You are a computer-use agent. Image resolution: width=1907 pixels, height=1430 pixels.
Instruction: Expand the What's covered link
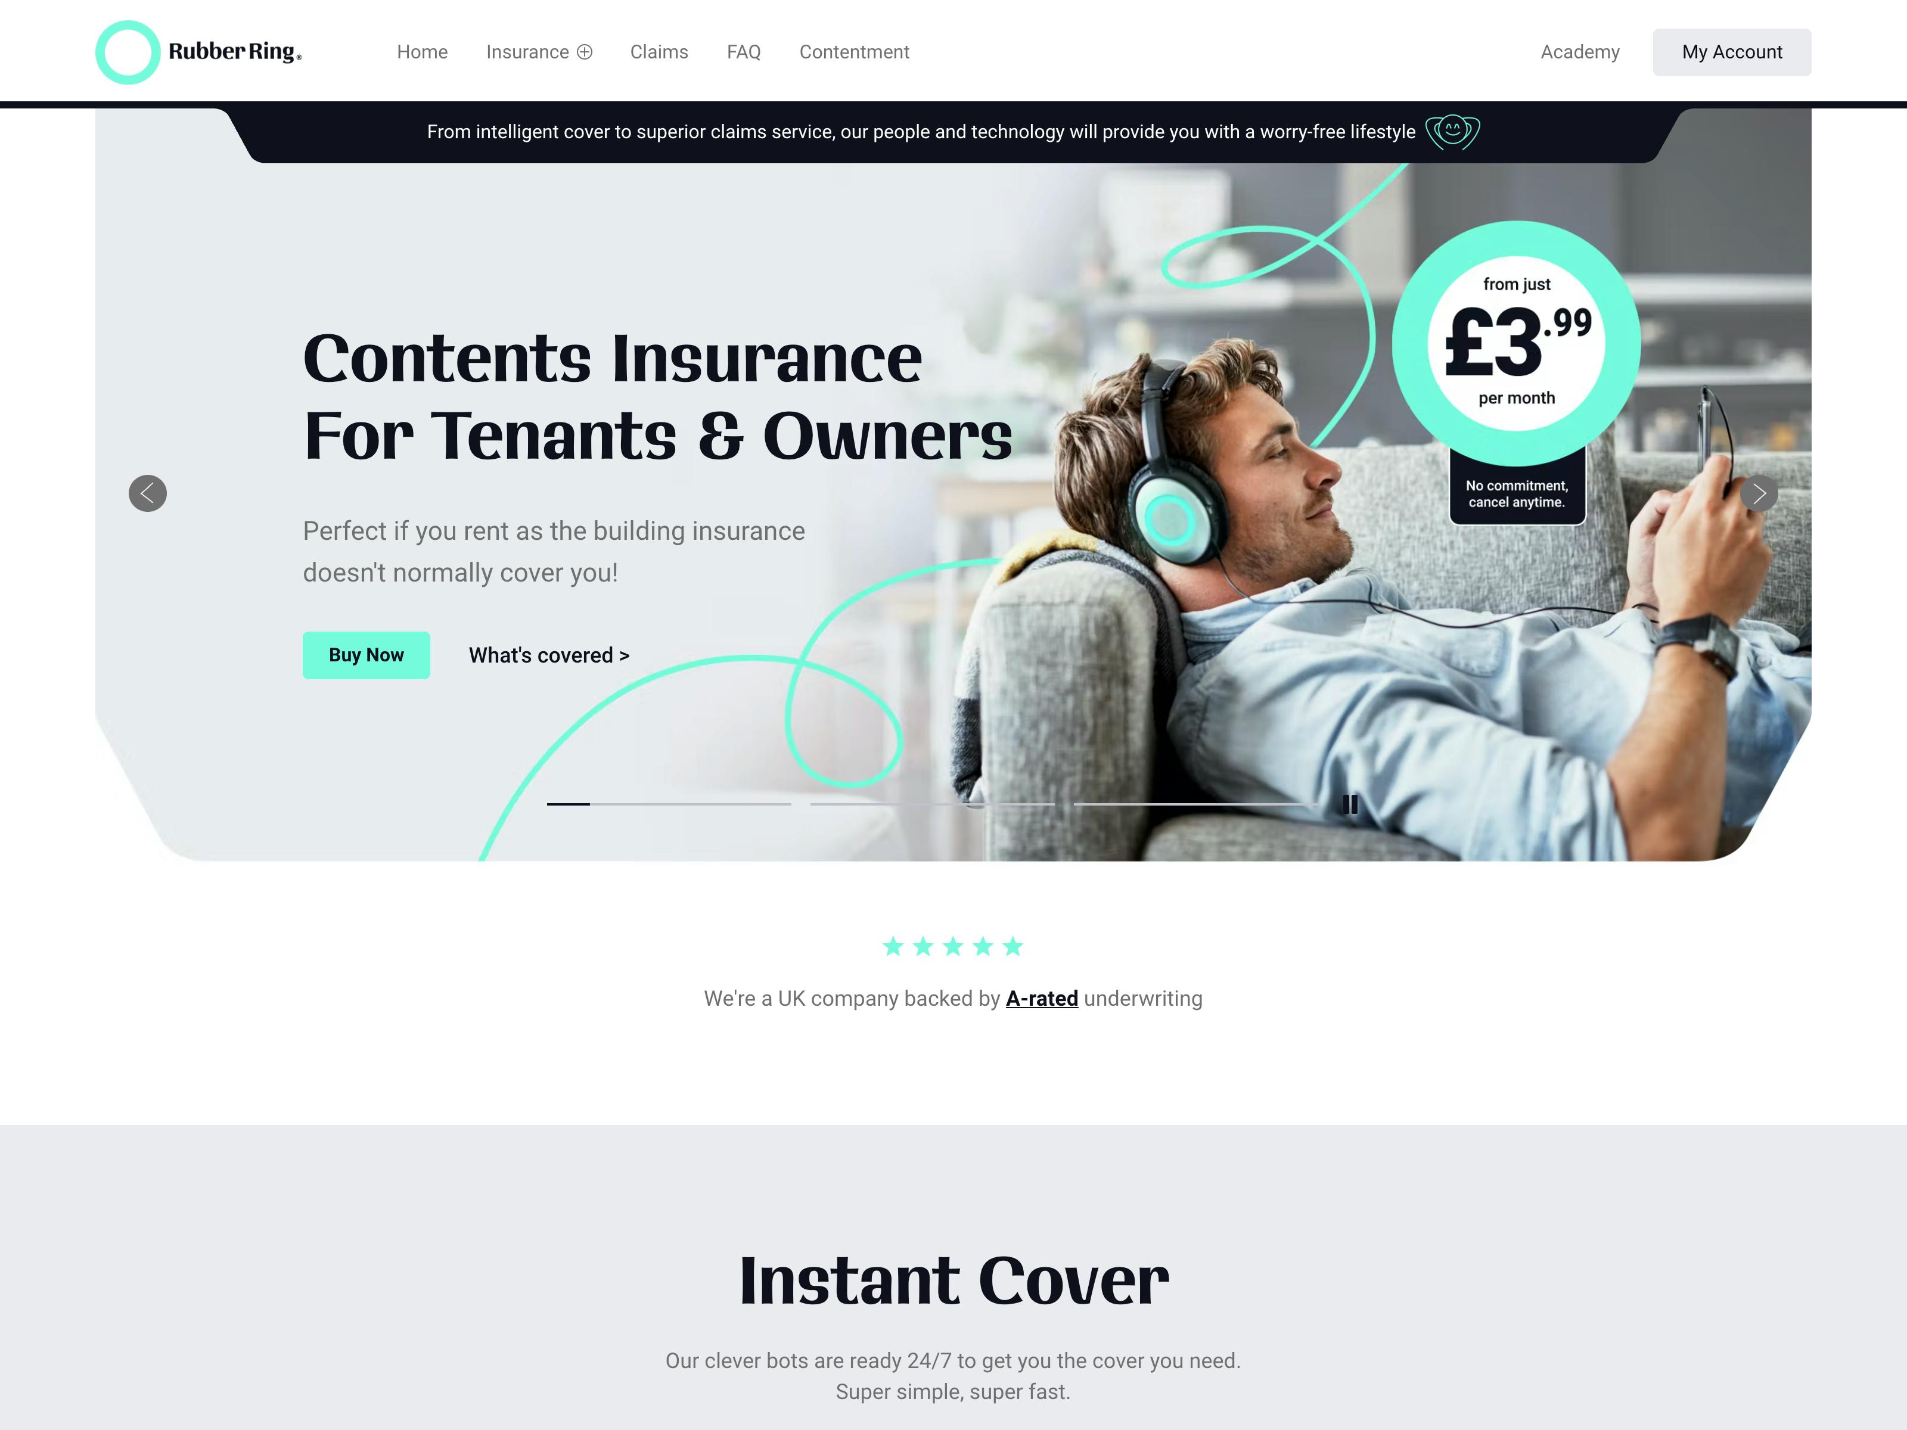point(548,654)
